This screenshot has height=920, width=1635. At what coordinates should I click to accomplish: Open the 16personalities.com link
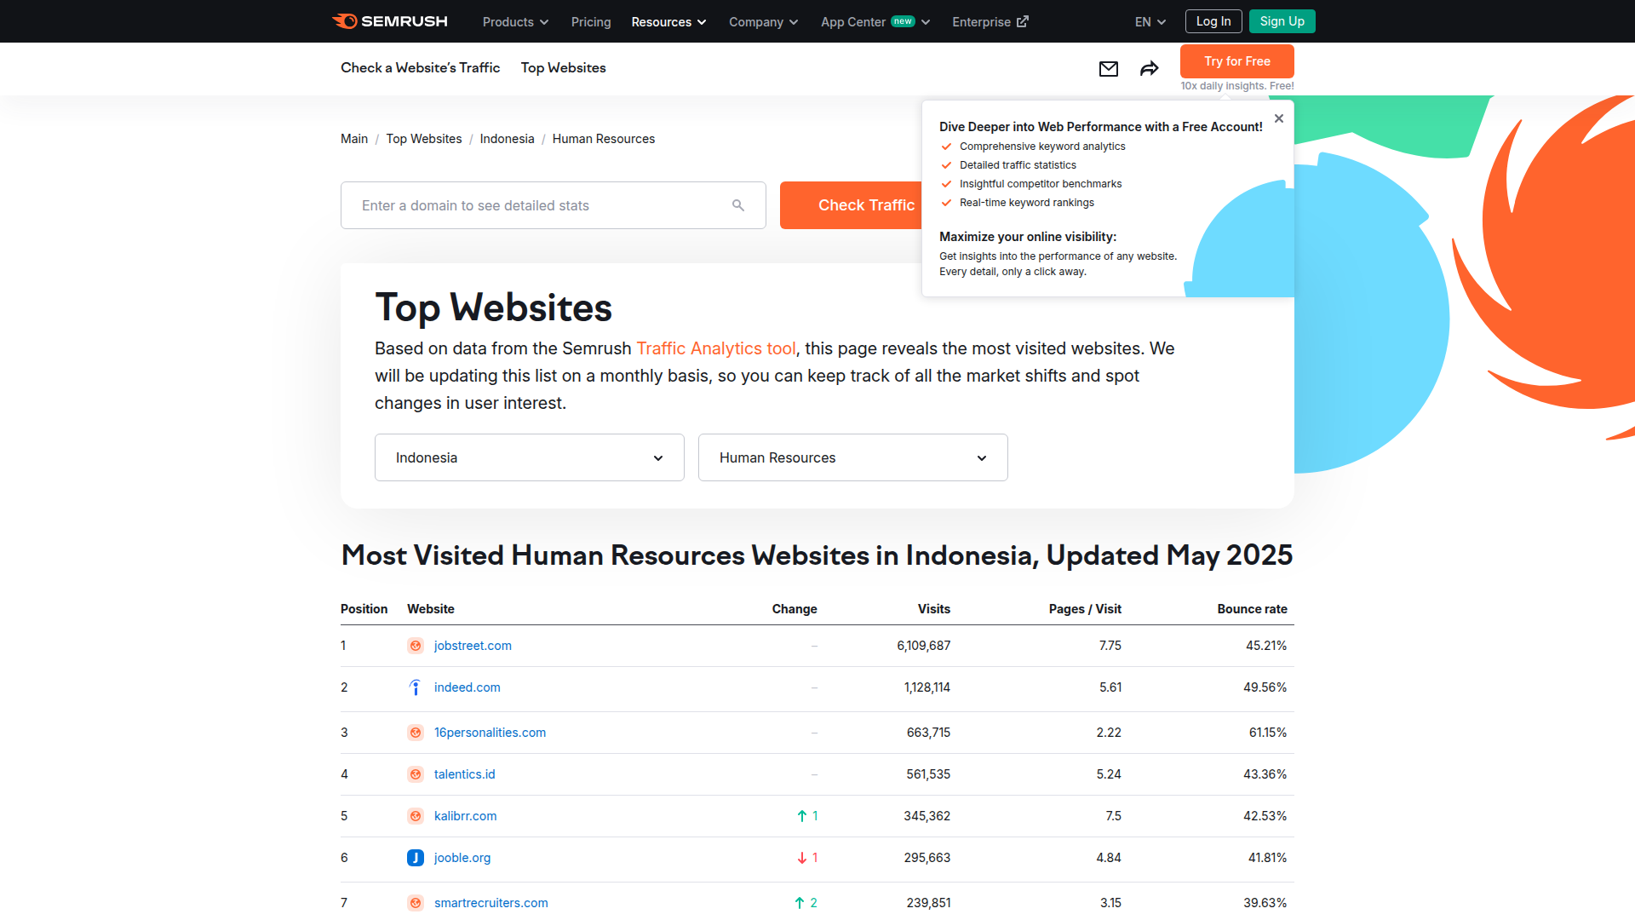[x=490, y=733]
